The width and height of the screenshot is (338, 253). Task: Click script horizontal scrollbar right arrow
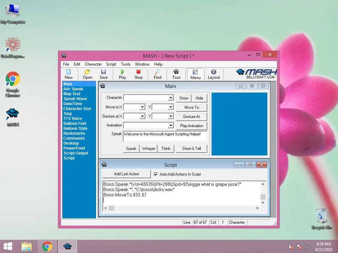point(257,208)
